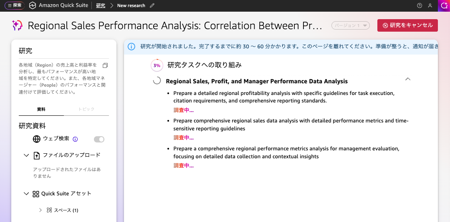Toggle the ウェブ検索 switch

point(99,139)
